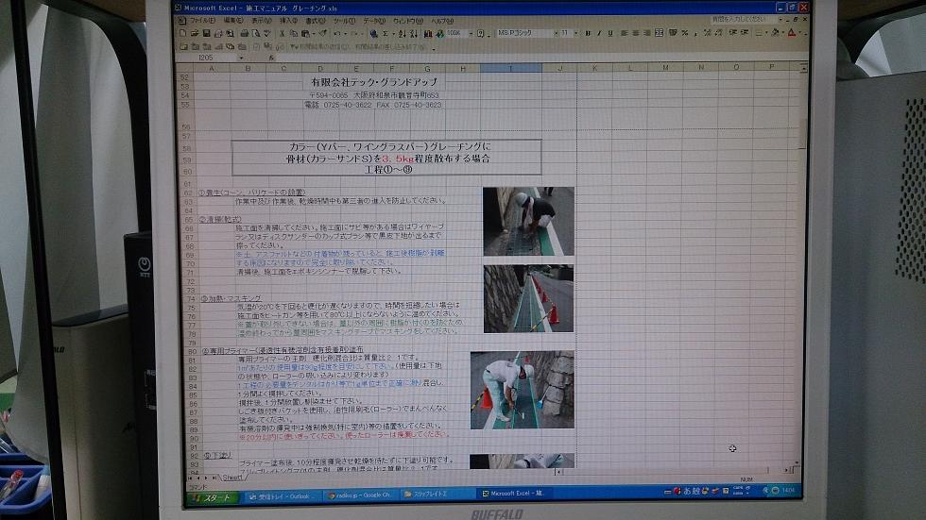
Task: Open the zoom percentage dropdown
Action: coord(472,33)
